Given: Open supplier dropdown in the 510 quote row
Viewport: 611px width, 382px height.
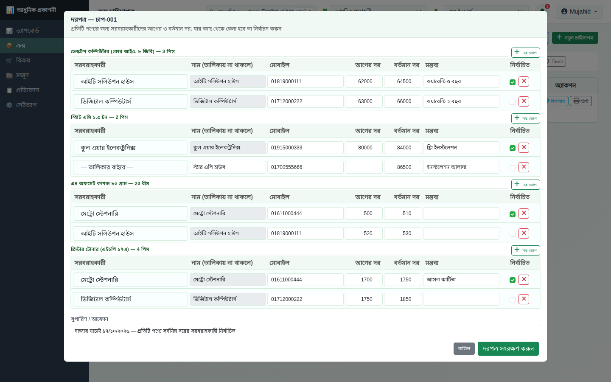Looking at the screenshot, I should coord(130,213).
